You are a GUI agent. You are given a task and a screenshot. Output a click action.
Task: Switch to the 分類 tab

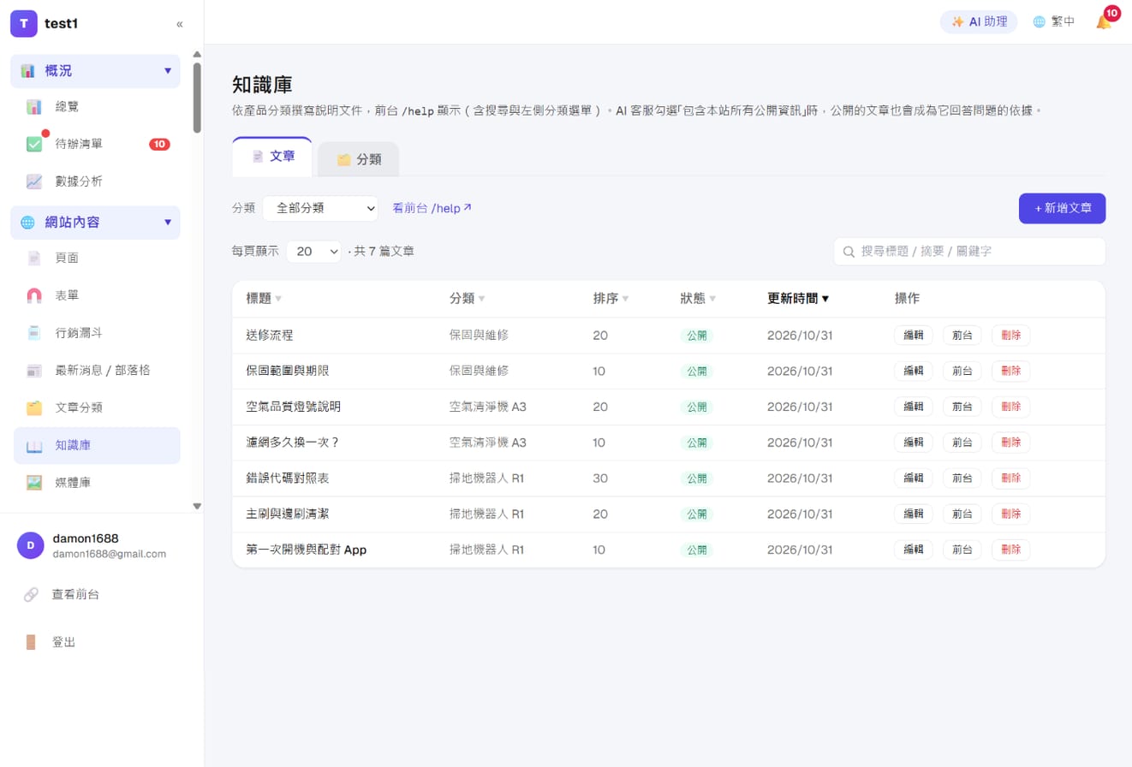[358, 159]
